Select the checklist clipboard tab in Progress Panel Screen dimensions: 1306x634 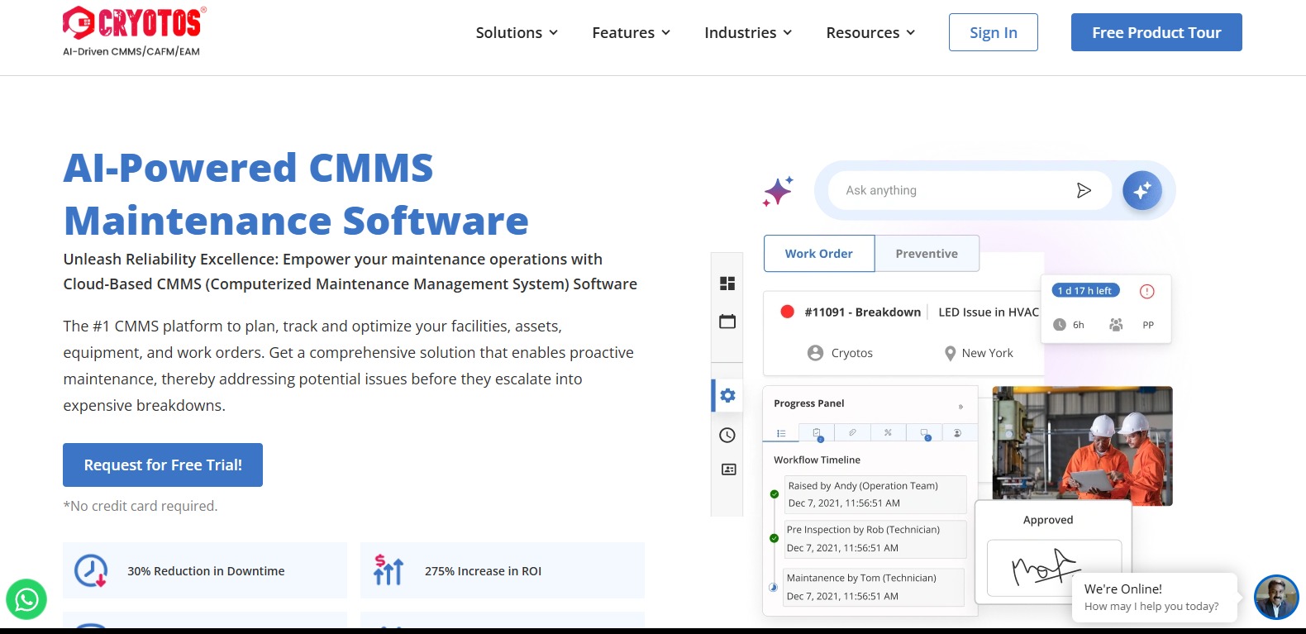tap(817, 433)
